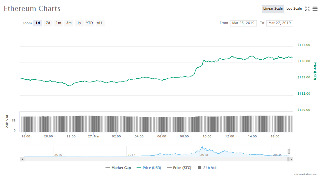Image resolution: width=322 pixels, height=178 pixels.
Task: Toggle fullscreen chart view icon
Action: pos(307,9)
